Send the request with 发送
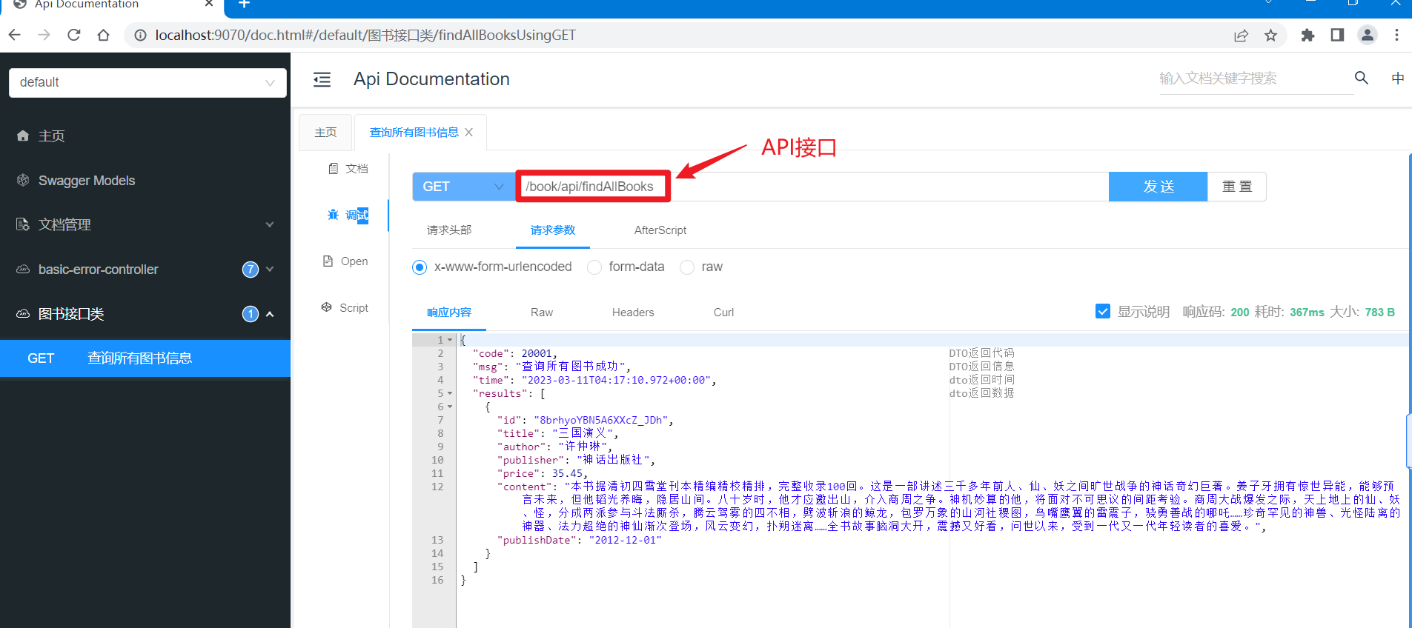Screen dimensions: 1412x628 point(1159,187)
